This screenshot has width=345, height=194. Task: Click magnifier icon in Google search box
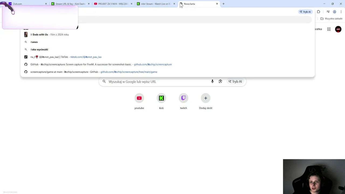[104, 81]
